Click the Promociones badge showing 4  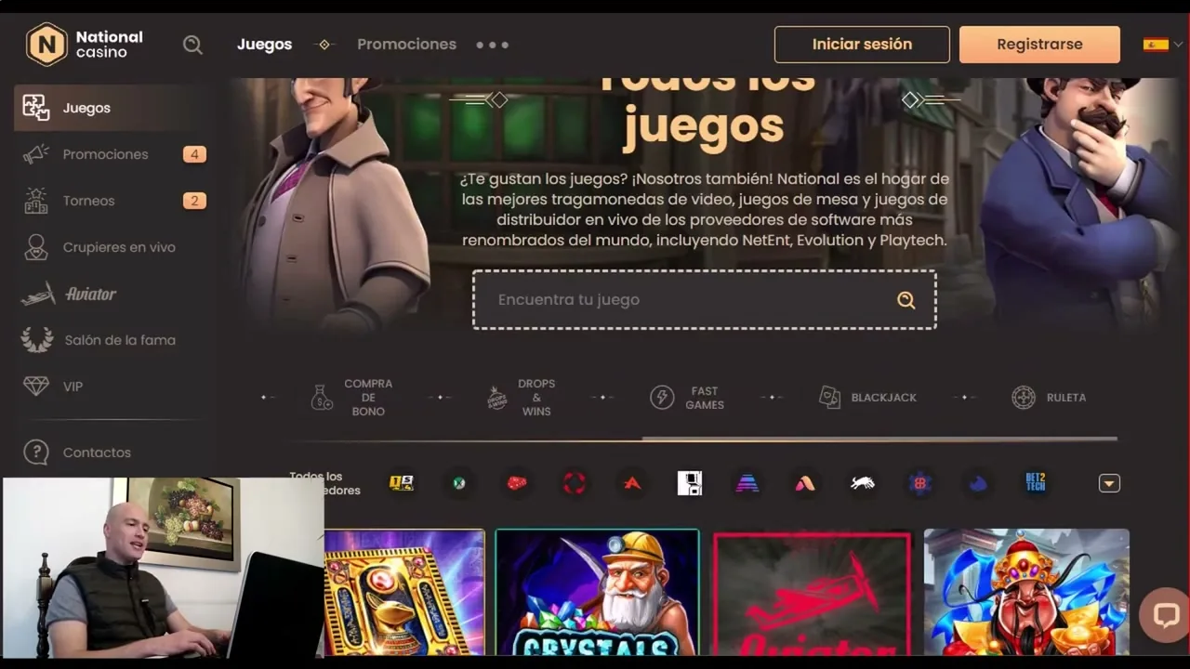click(194, 154)
